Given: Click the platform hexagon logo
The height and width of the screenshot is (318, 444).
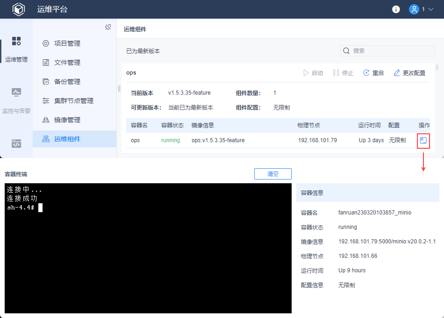Looking at the screenshot, I should pos(19,9).
